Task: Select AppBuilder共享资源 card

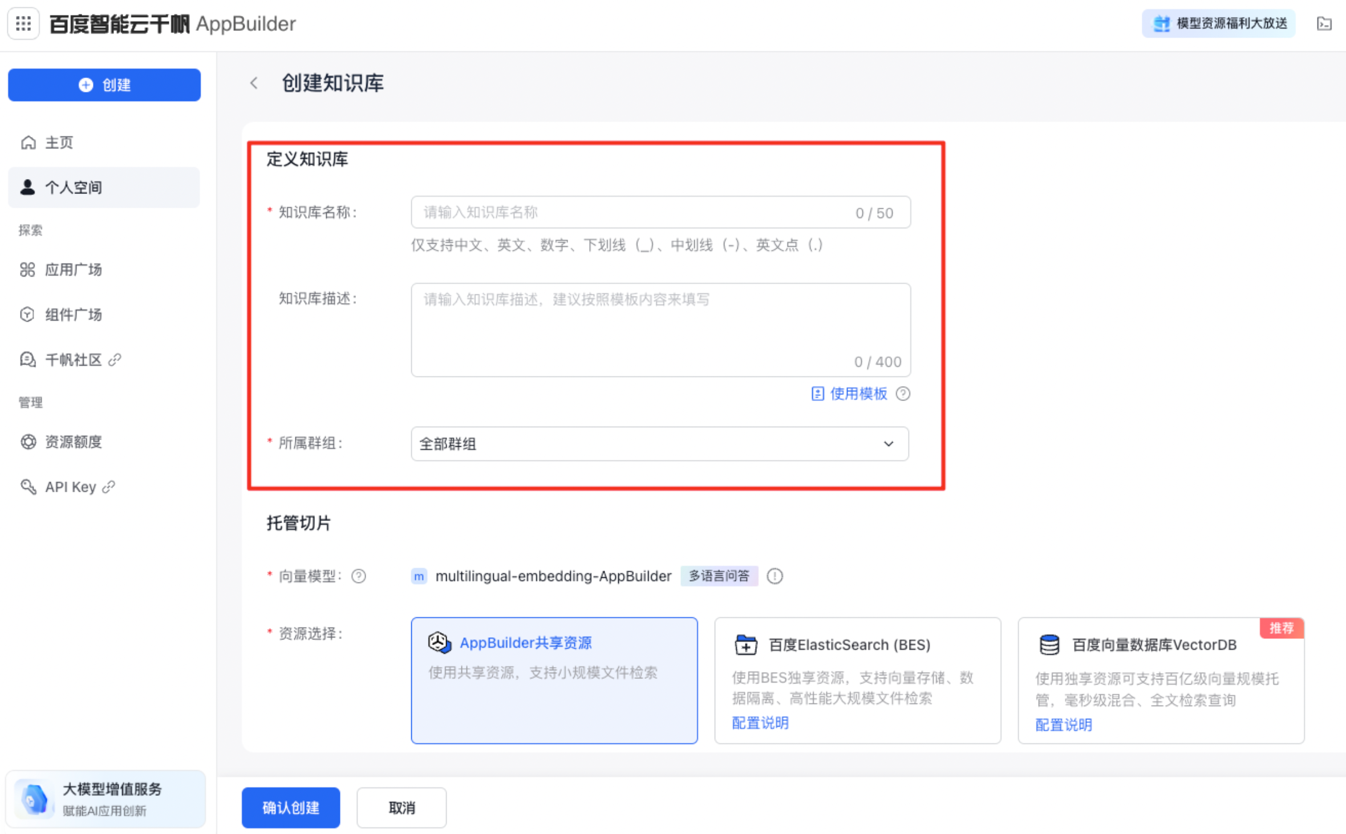Action: click(554, 681)
